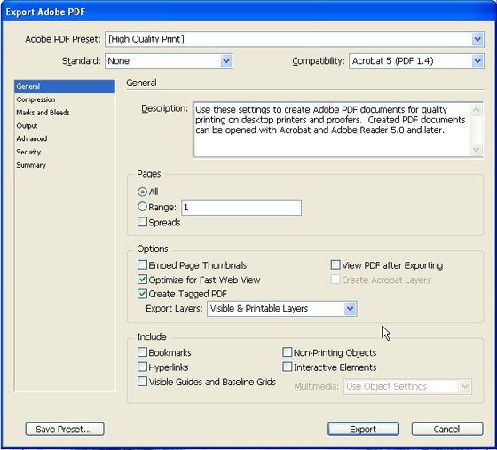497x450 pixels.
Task: Uncheck Optimize for Fast Web View
Action: coord(142,280)
